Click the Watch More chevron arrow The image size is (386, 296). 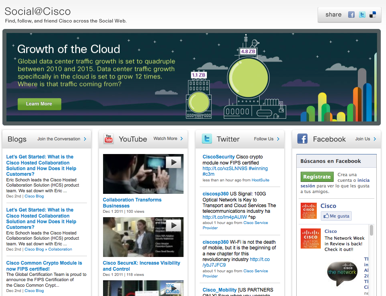[182, 138]
